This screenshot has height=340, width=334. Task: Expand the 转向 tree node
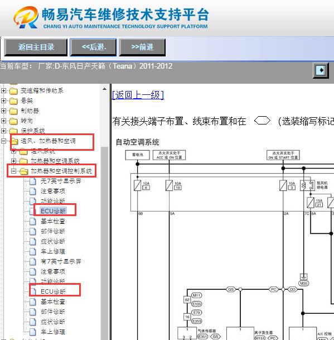coord(3,121)
